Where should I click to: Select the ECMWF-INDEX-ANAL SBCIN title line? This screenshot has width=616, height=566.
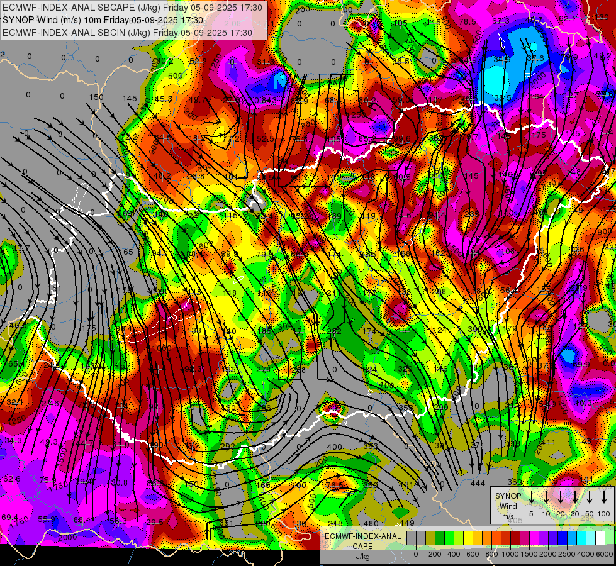click(127, 33)
